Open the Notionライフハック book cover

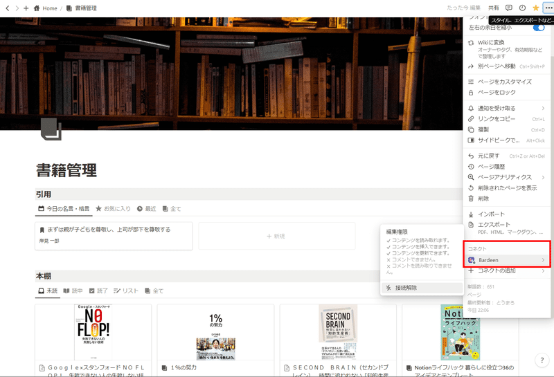[x=461, y=332]
